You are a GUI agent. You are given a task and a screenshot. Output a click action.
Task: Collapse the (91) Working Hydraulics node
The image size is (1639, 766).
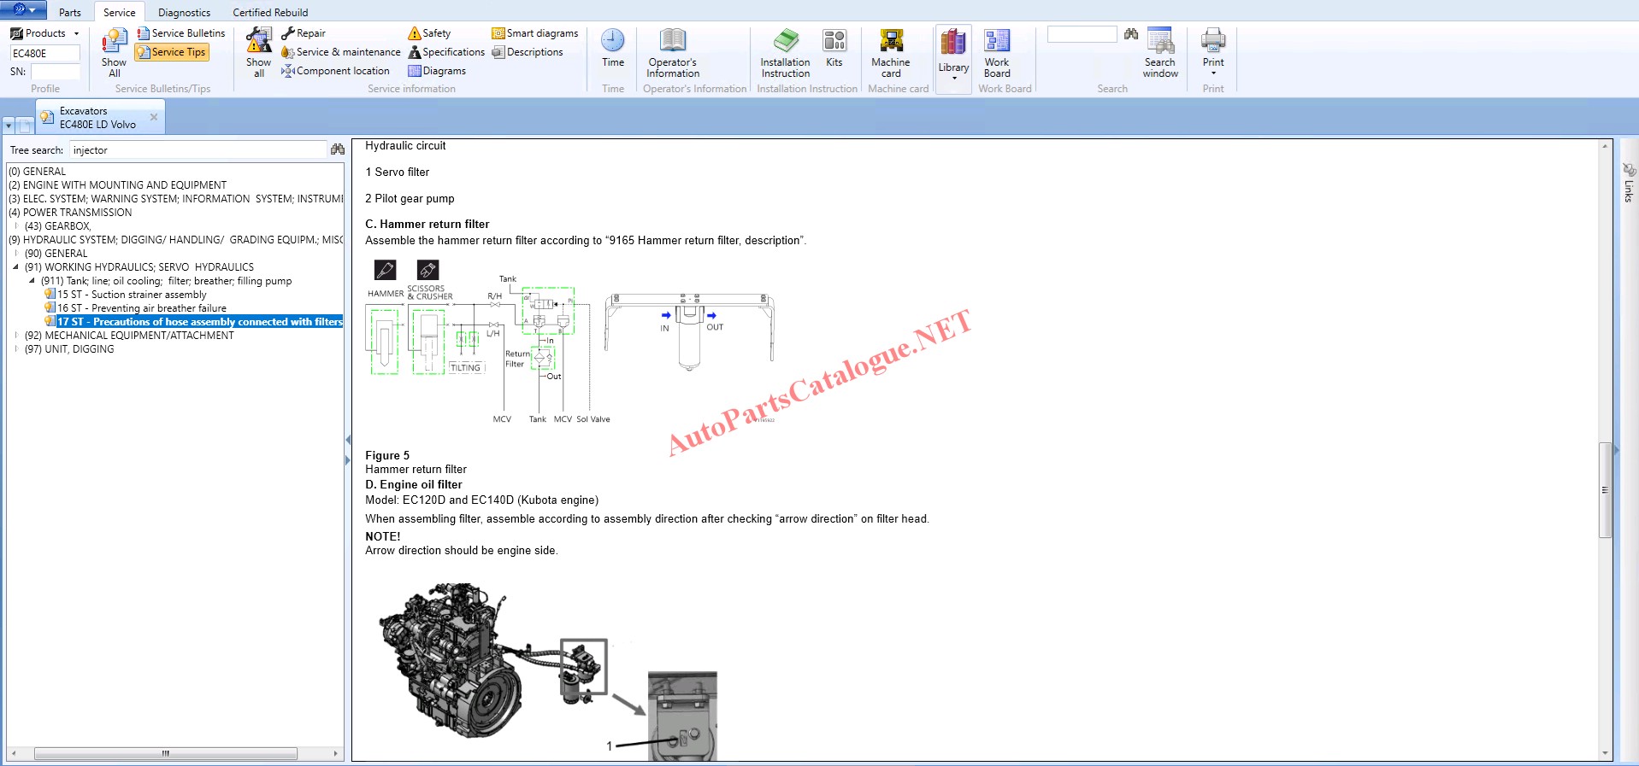click(15, 267)
